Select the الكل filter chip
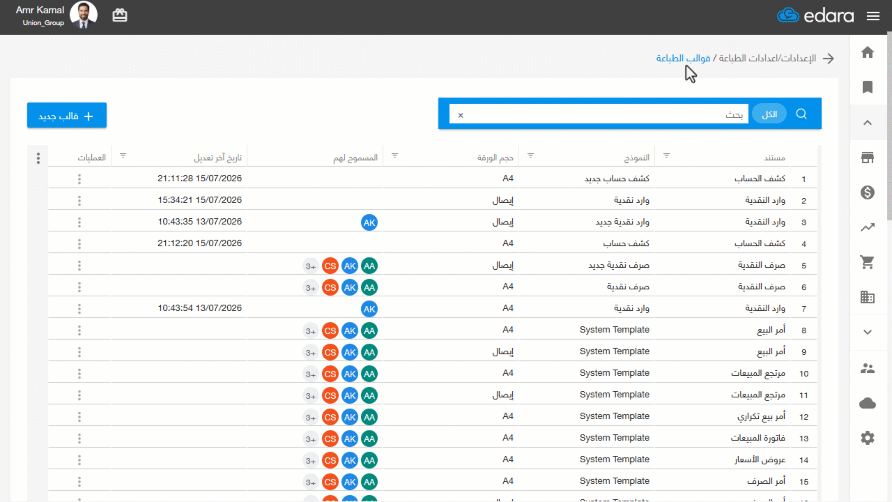Screen dimensions: 892x502 pyautogui.click(x=769, y=114)
